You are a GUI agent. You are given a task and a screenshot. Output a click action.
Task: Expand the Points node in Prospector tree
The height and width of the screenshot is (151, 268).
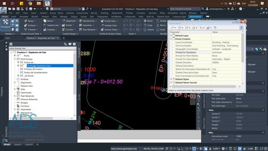(15, 56)
